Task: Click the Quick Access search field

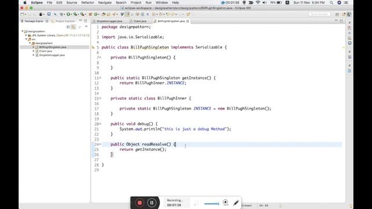Action: click(319, 14)
